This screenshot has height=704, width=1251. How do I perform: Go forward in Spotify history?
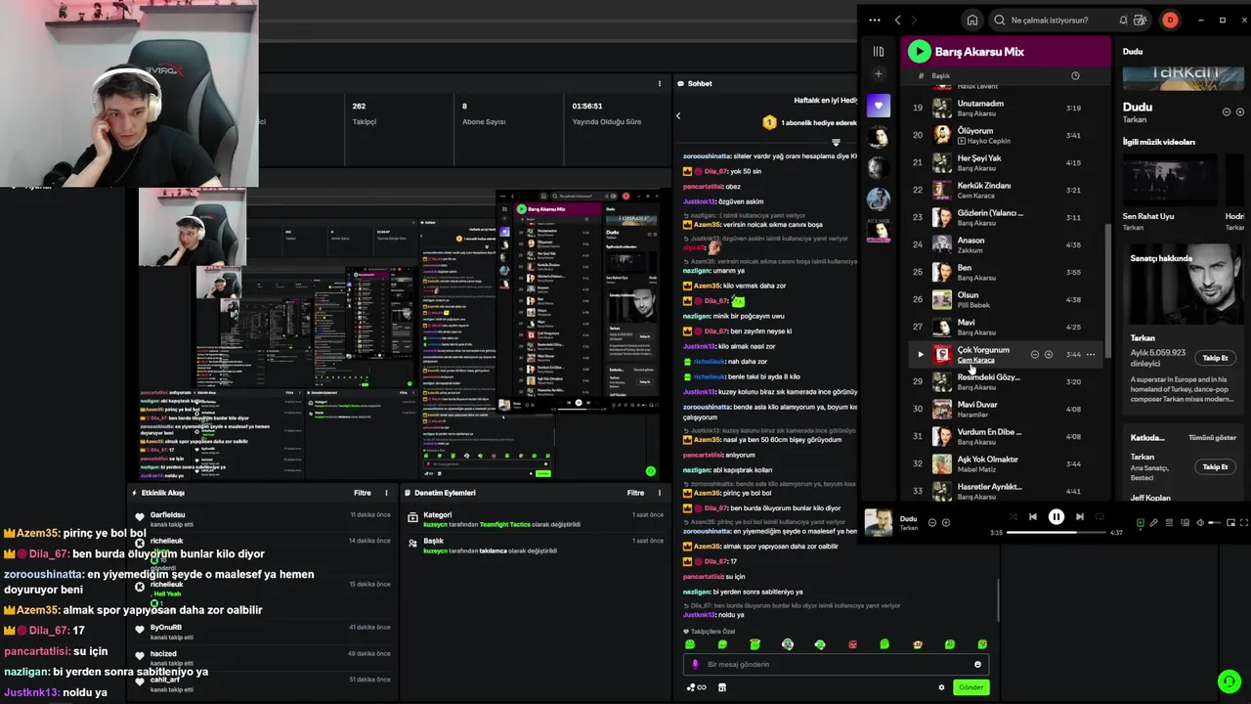(914, 20)
